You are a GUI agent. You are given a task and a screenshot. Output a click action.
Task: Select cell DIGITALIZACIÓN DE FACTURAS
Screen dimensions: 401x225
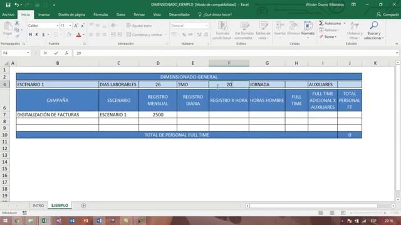click(x=57, y=114)
